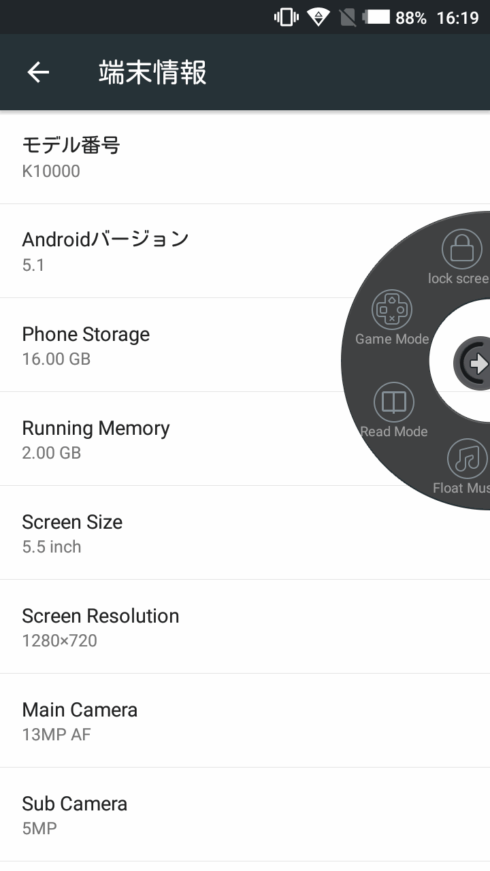Image resolution: width=490 pixels, height=871 pixels.
Task: Tap the no-SIM status icon
Action: [347, 17]
